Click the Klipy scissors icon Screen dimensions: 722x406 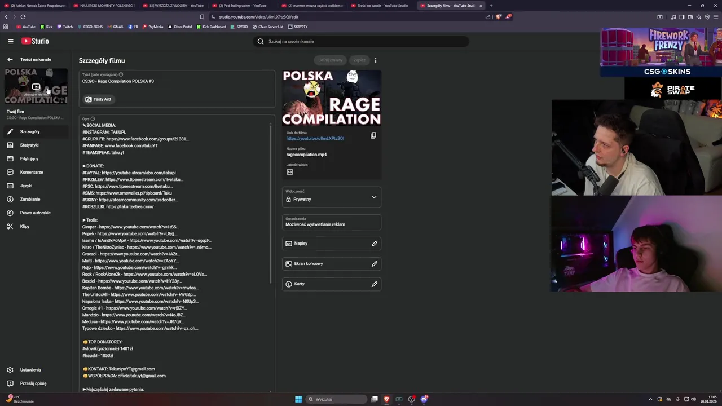point(10,226)
